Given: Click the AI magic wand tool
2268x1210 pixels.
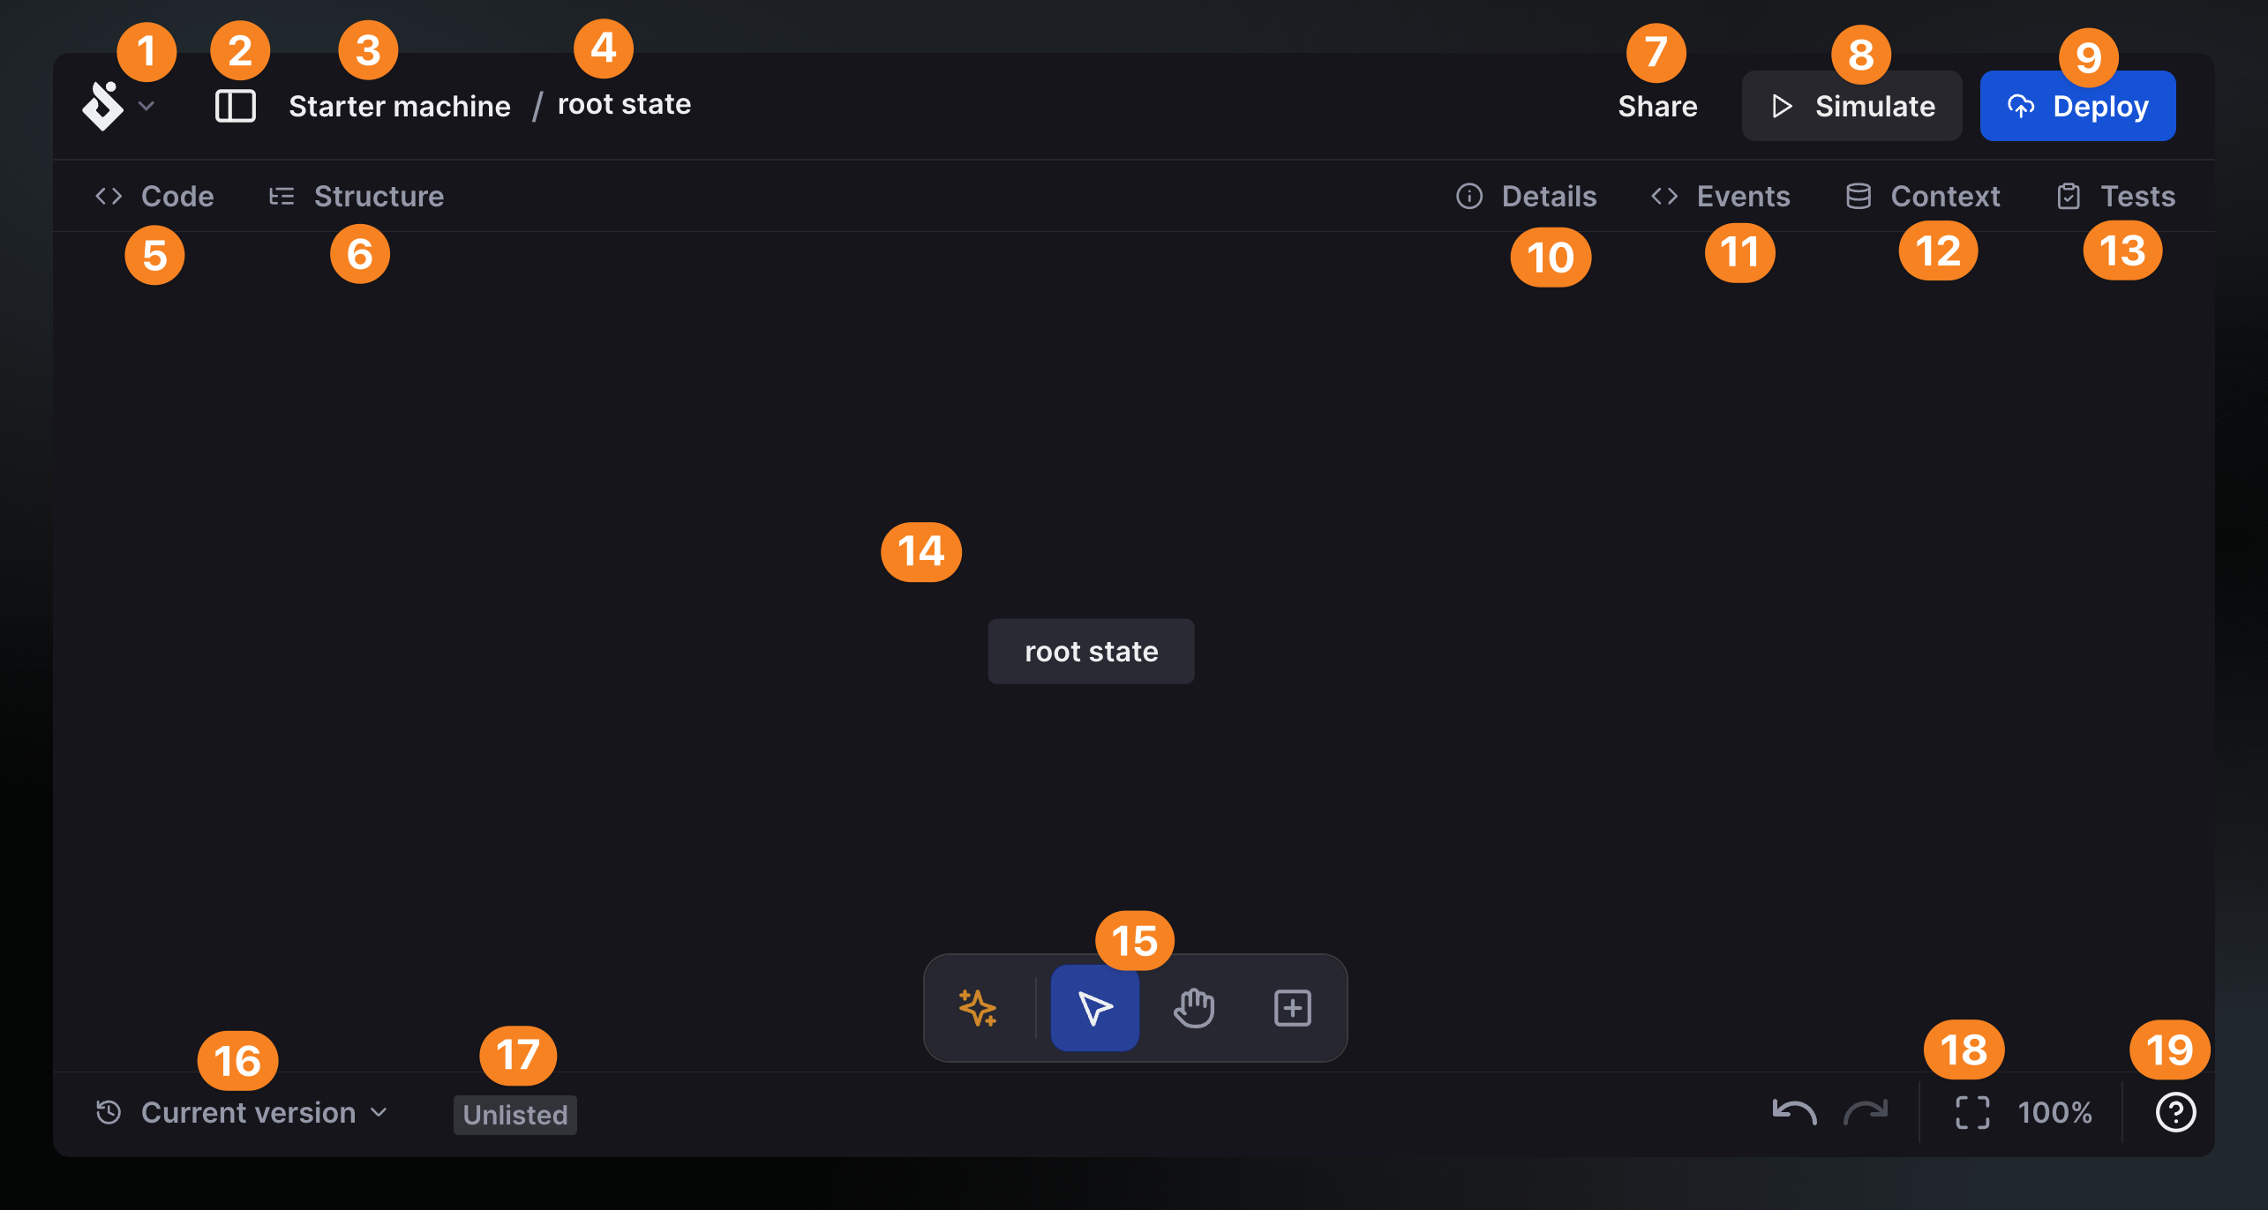Looking at the screenshot, I should pos(978,1007).
